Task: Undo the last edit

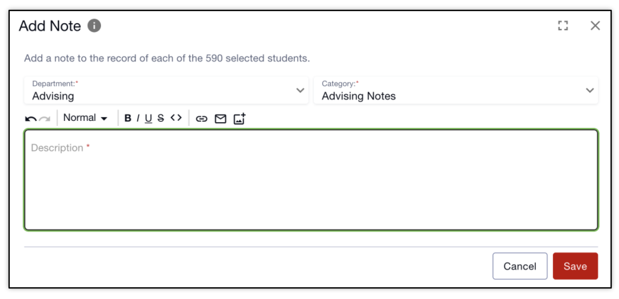Action: coord(30,118)
